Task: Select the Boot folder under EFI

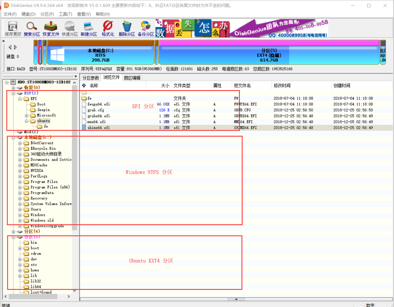Action: [41, 104]
